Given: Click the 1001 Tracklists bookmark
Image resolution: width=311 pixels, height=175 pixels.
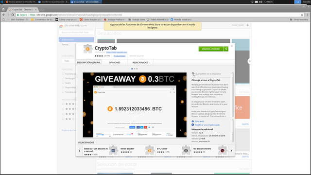Looking at the screenshot, I should click(x=18, y=19).
